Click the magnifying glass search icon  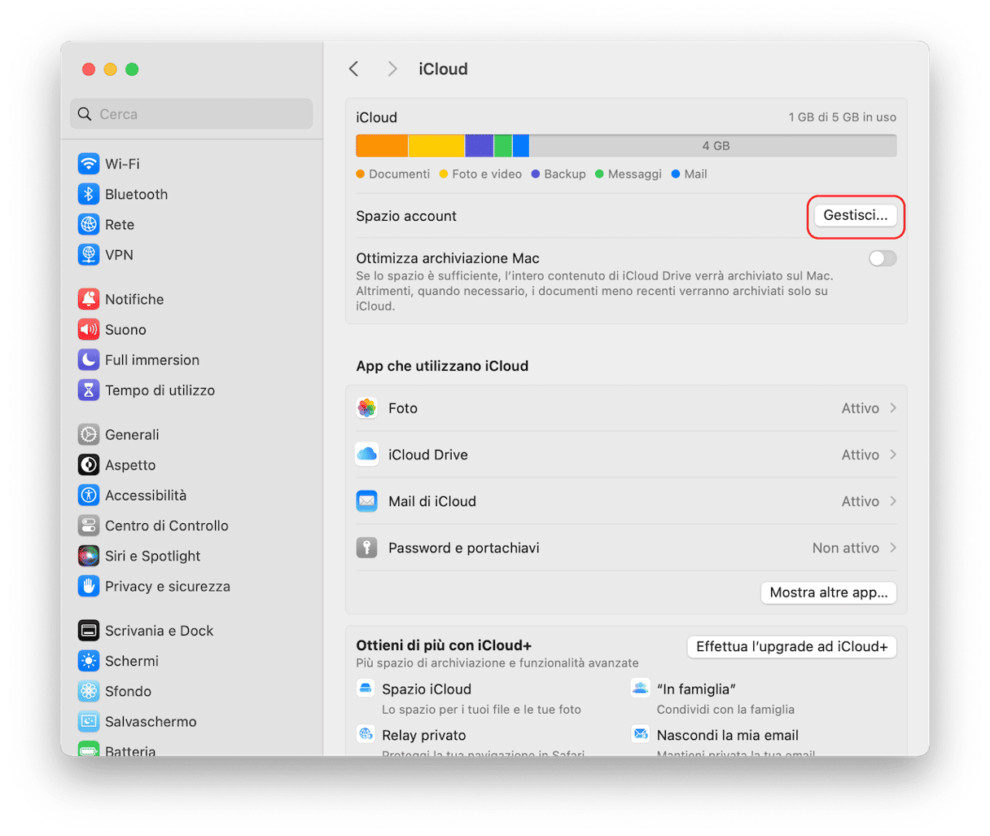[85, 114]
